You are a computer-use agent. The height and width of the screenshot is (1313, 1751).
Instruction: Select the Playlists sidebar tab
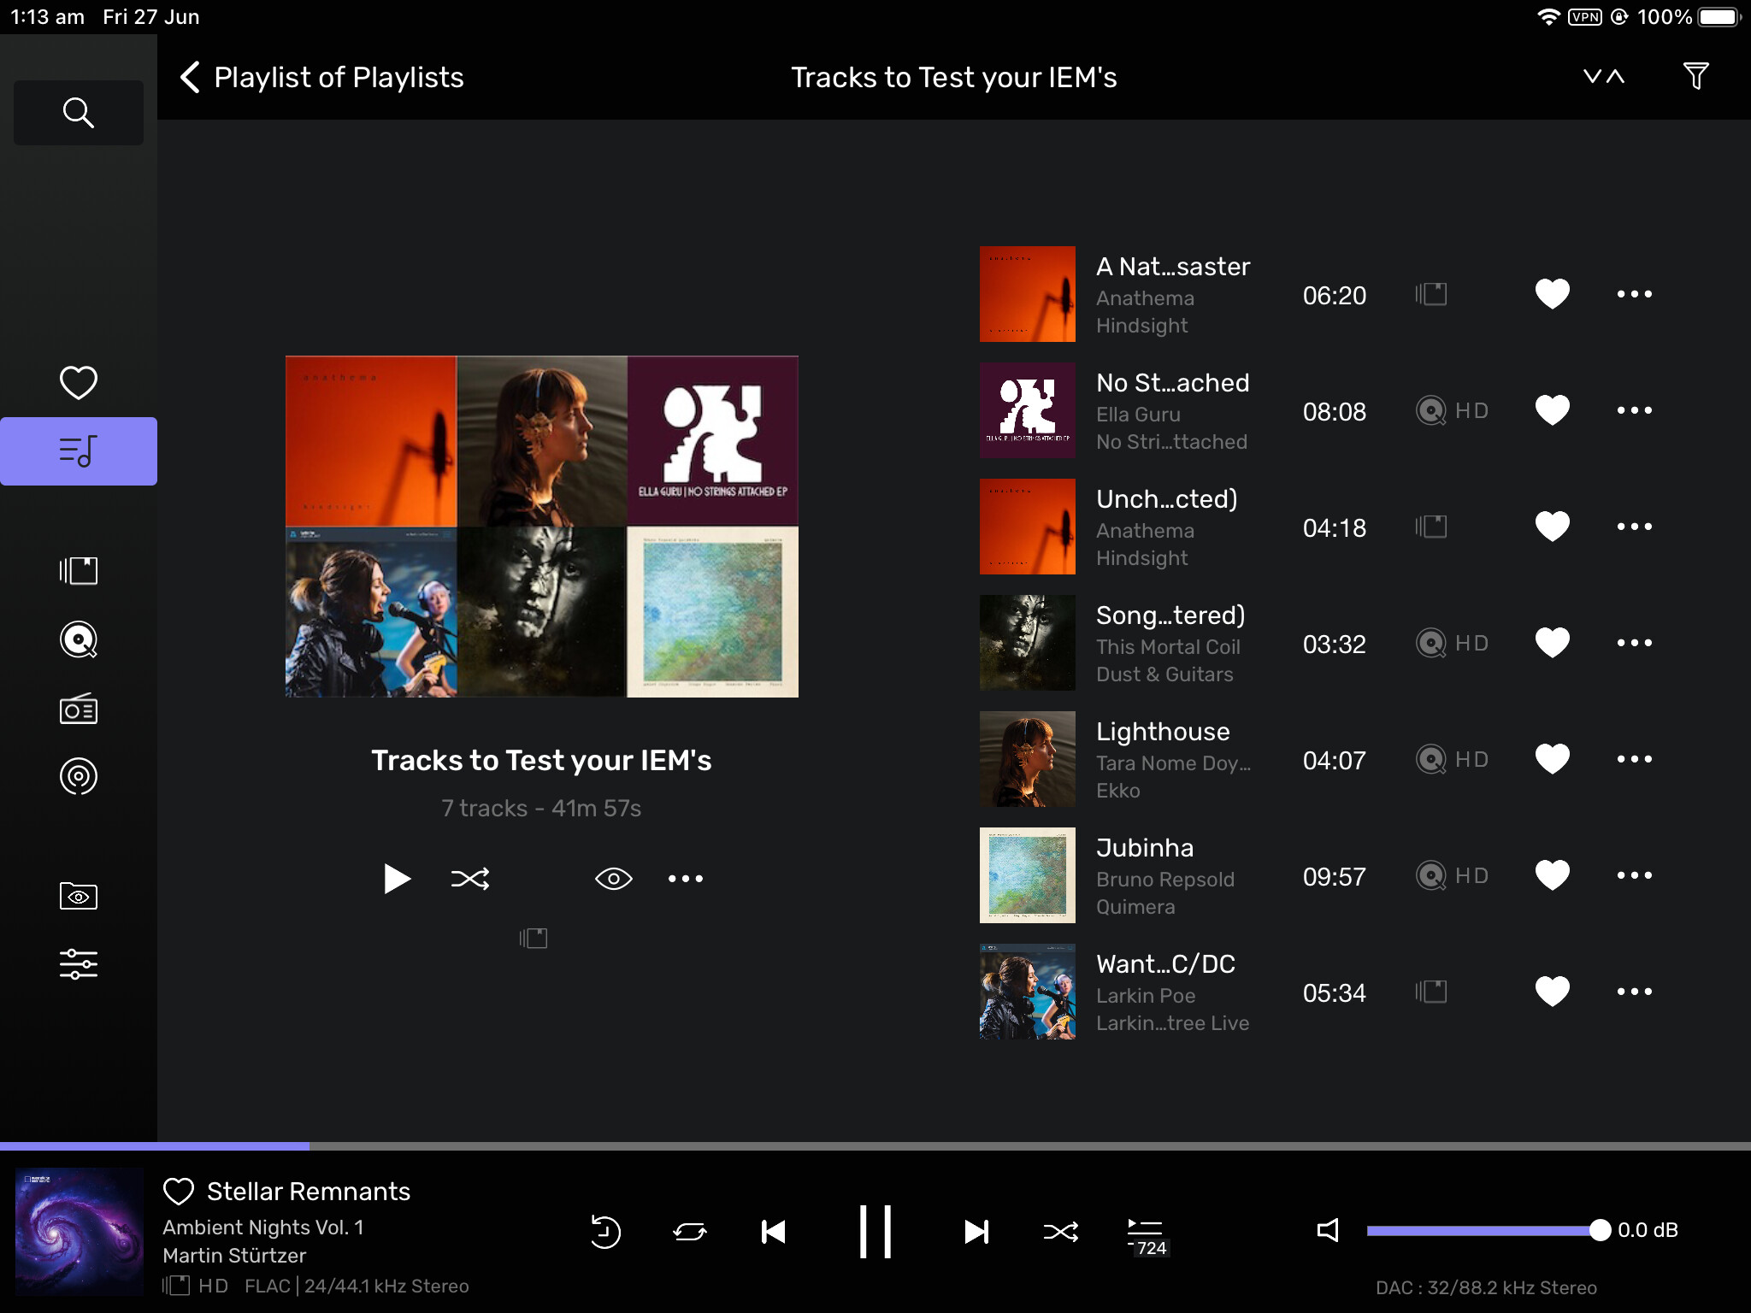pos(78,451)
